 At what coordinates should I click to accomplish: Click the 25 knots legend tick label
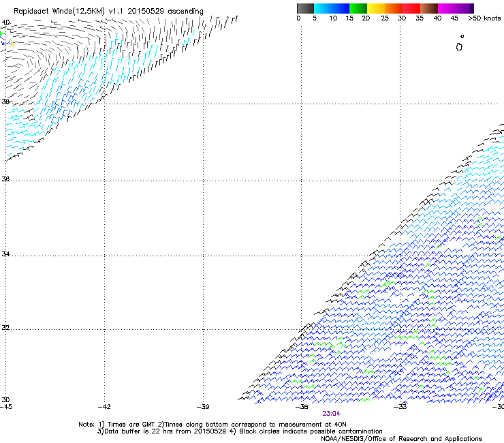(x=385, y=18)
